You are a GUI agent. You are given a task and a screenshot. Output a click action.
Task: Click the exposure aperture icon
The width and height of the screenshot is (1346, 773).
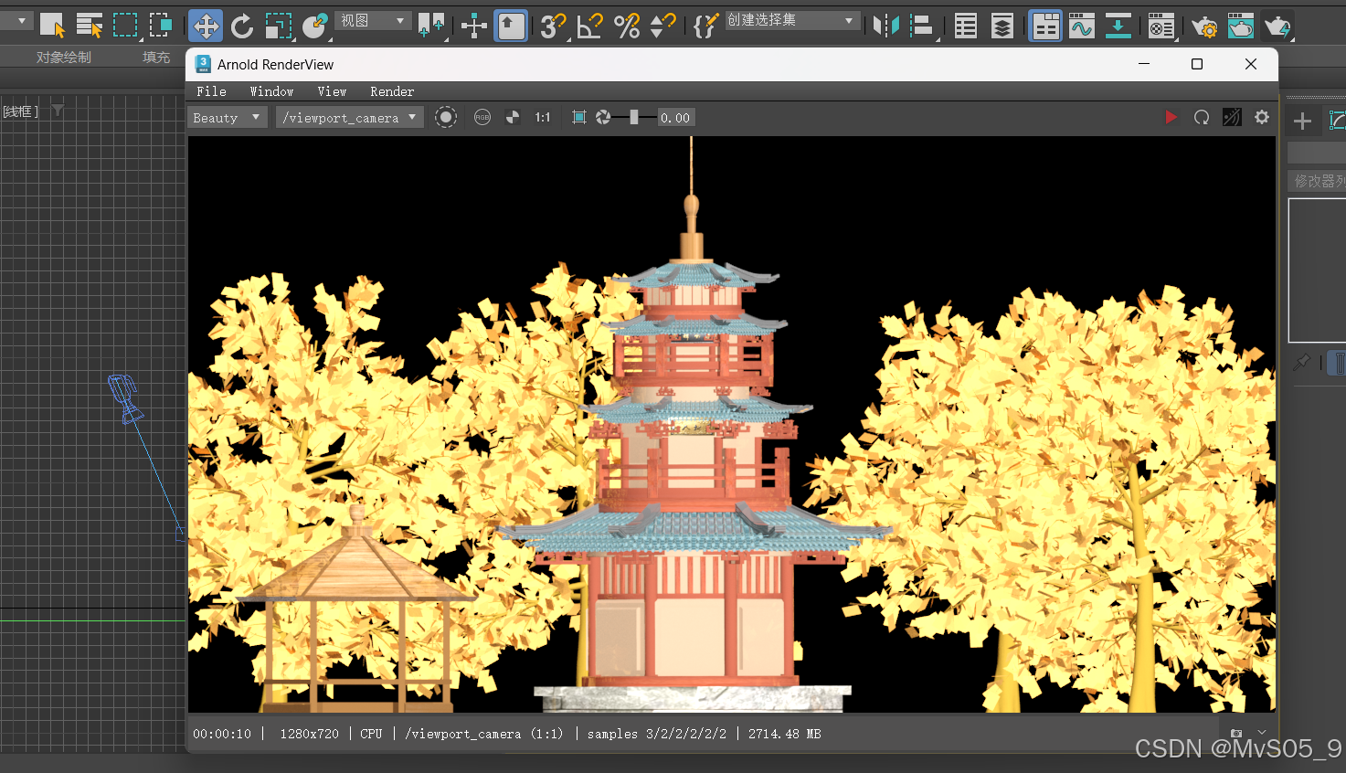click(603, 117)
